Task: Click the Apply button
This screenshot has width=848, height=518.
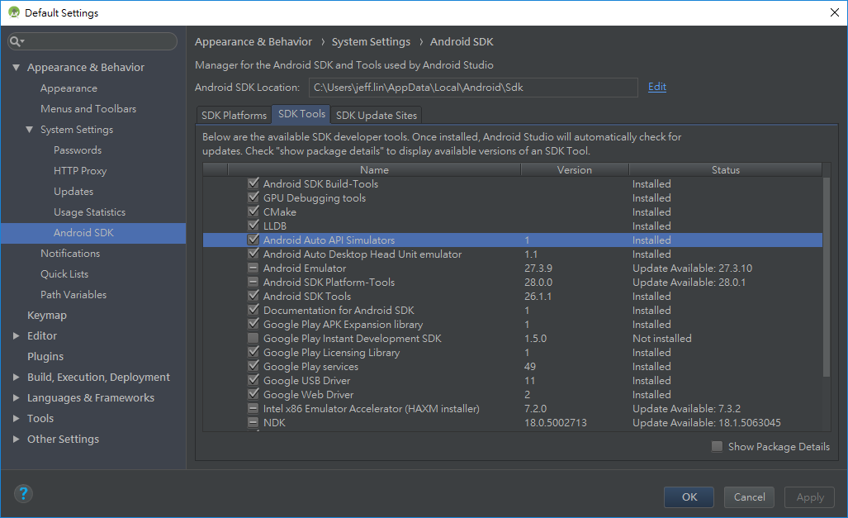Action: pyautogui.click(x=809, y=497)
